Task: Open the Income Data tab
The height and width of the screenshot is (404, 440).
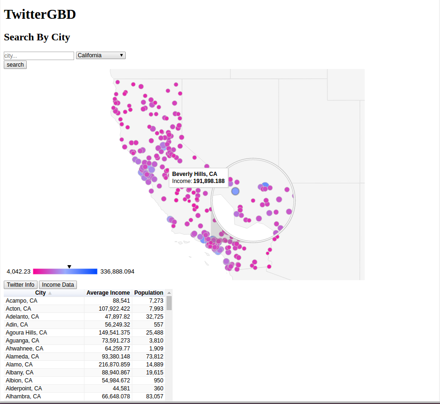Action: pos(58,285)
